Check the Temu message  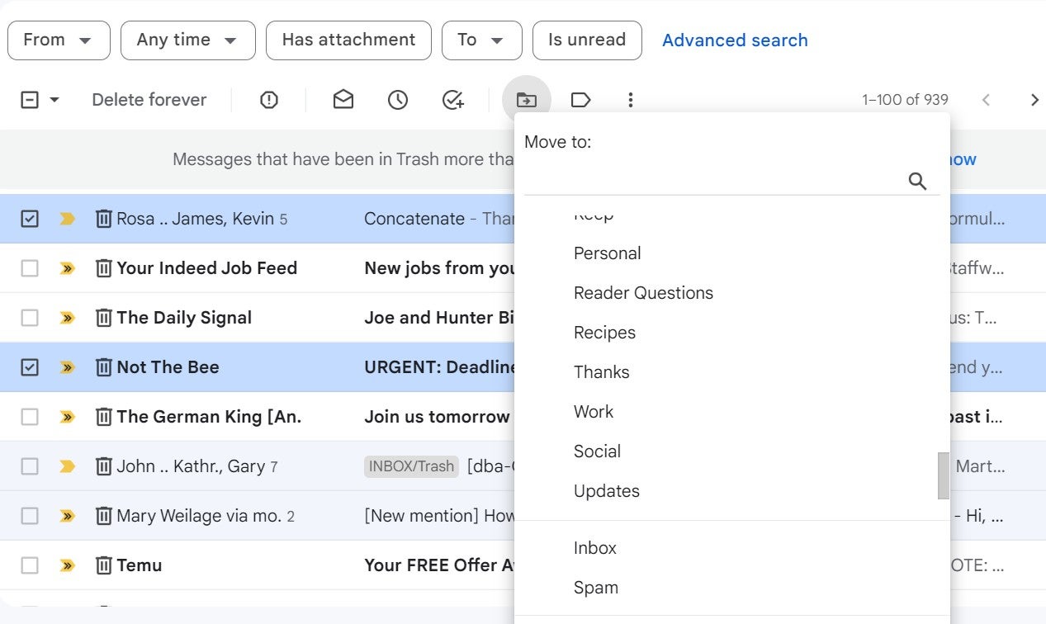30,565
